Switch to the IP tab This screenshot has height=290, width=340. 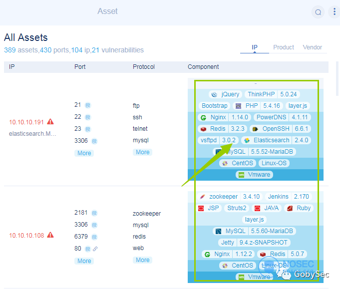click(255, 47)
